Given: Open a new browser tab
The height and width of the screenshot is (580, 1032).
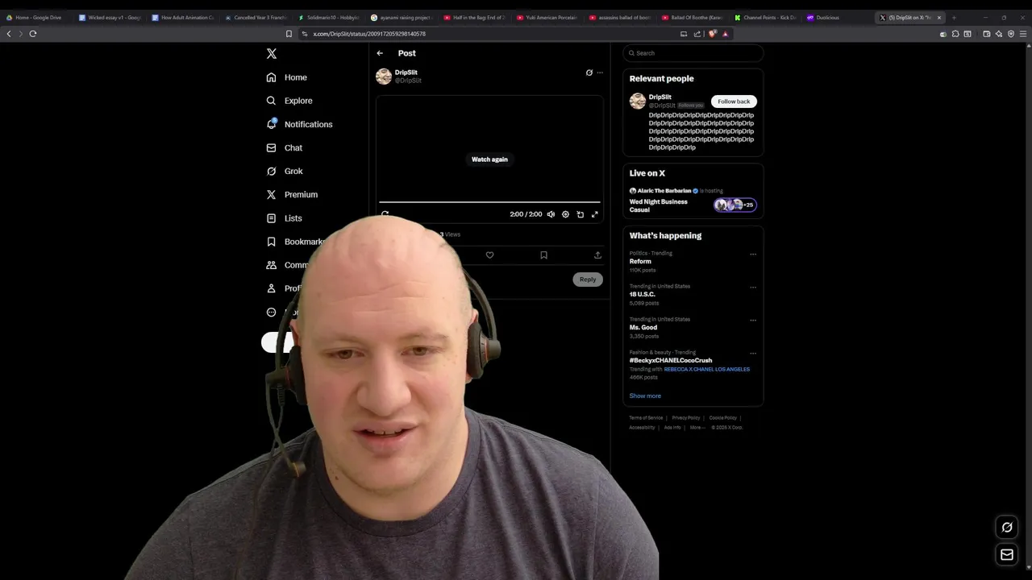Looking at the screenshot, I should 954,17.
